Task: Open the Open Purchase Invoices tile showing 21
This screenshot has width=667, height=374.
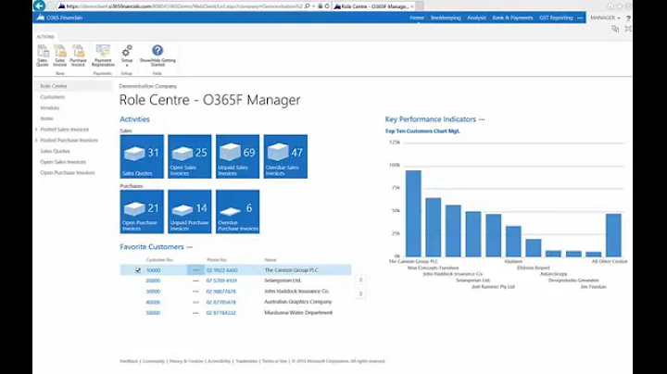Action: click(x=142, y=212)
